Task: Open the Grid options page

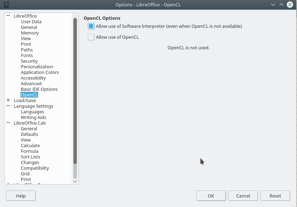Action: [25, 174]
